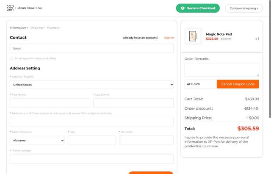Click the Order Remarks text area
Viewport: 271px width, 174px height.
(221, 69)
